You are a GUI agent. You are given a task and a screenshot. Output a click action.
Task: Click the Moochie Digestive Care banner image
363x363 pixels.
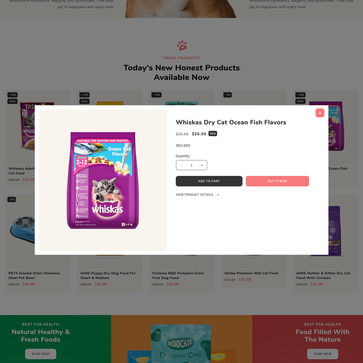coord(181,343)
